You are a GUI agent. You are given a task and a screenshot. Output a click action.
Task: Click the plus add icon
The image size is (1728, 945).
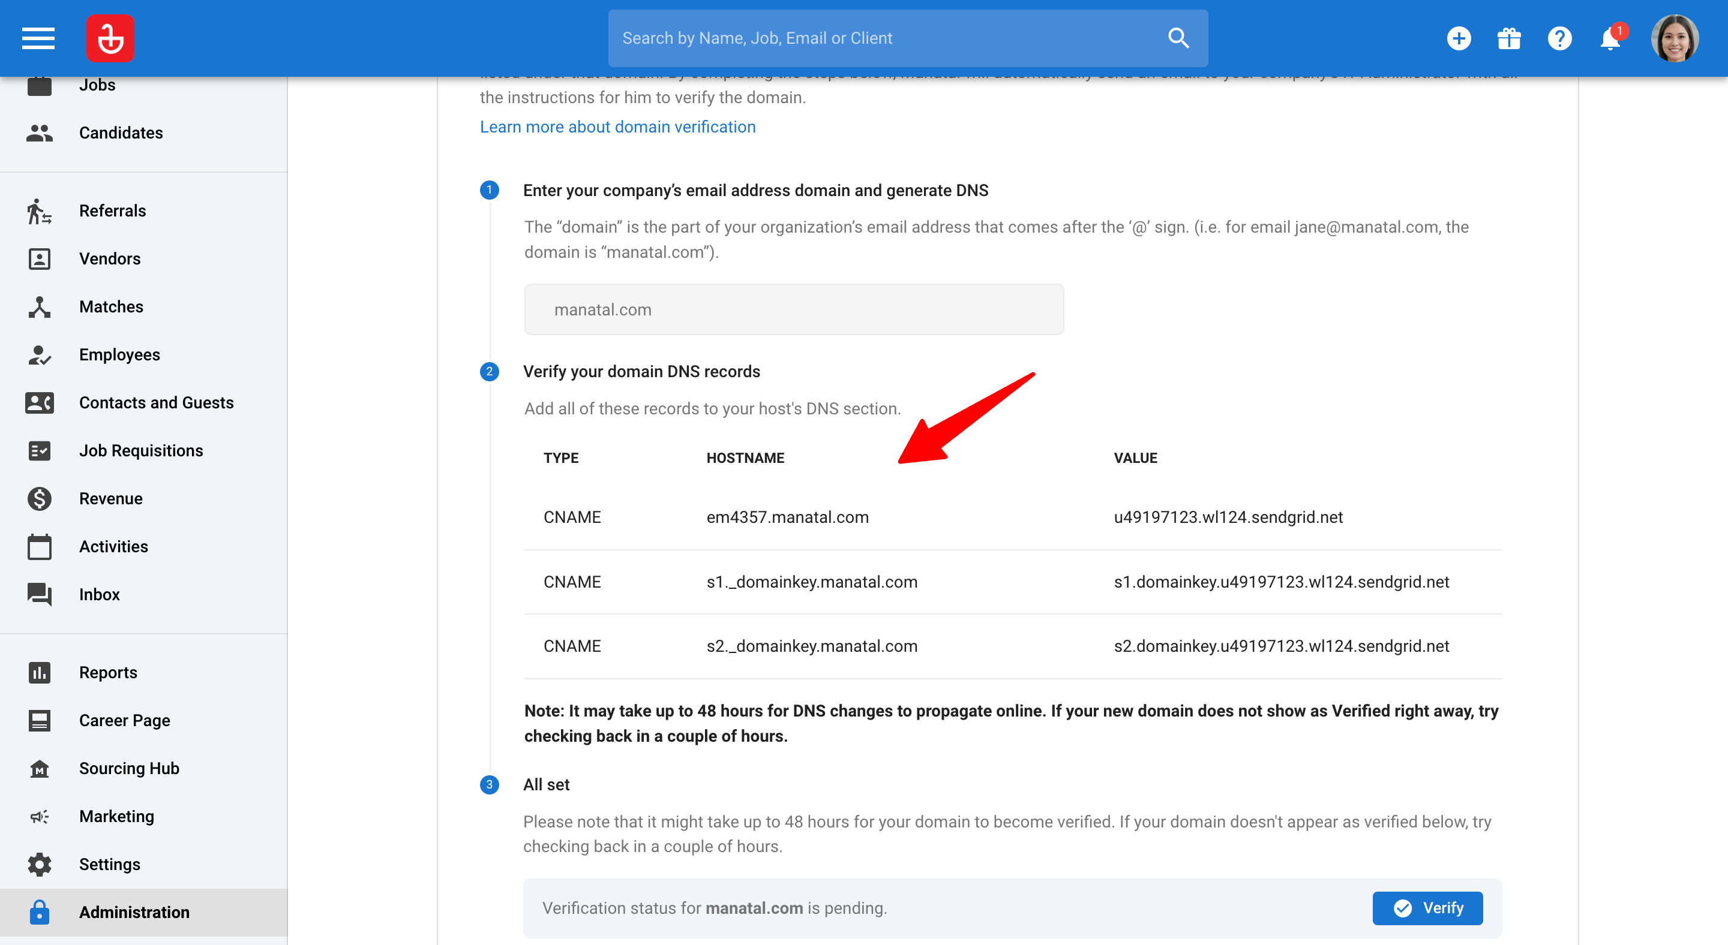pos(1459,38)
